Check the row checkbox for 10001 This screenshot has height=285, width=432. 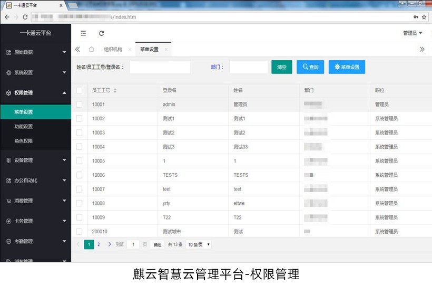(x=79, y=104)
